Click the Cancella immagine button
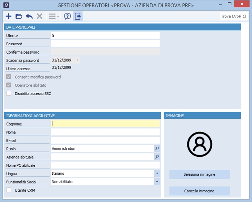This screenshot has height=202, width=252. pyautogui.click(x=200, y=191)
